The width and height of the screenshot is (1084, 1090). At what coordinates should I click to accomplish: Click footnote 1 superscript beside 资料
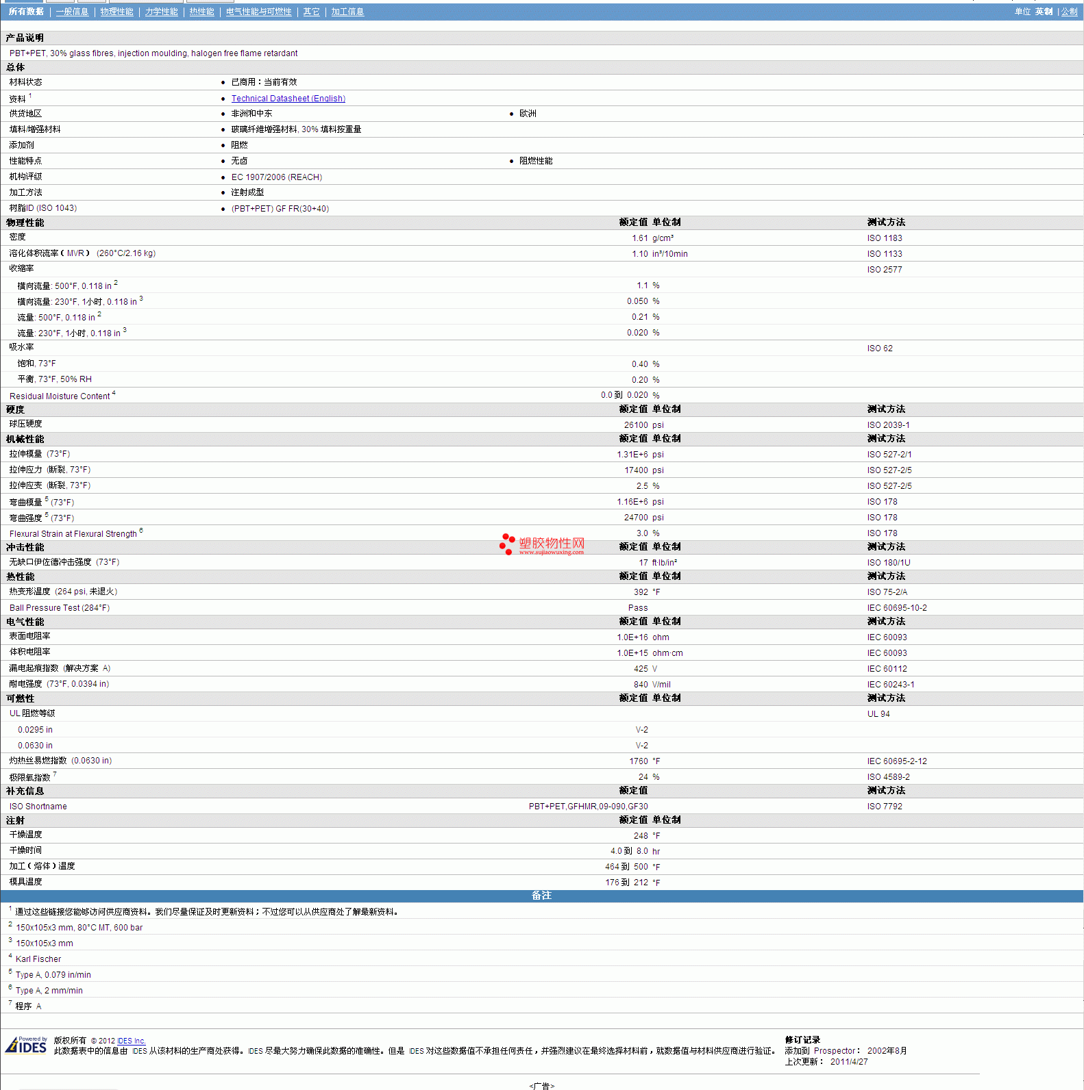tap(30, 96)
